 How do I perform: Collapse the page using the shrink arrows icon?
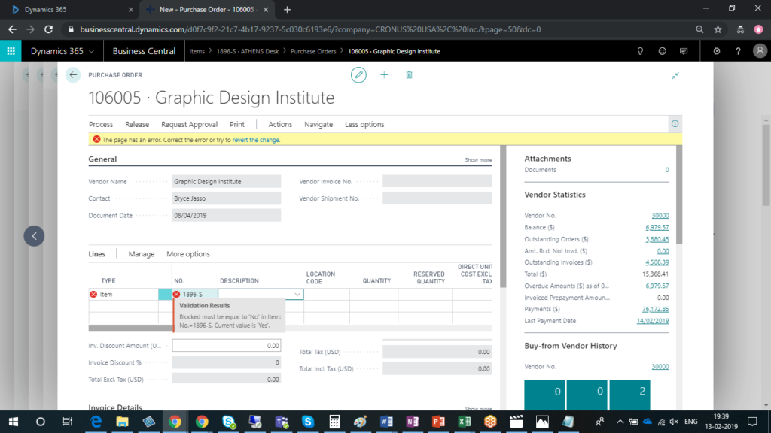click(x=675, y=75)
